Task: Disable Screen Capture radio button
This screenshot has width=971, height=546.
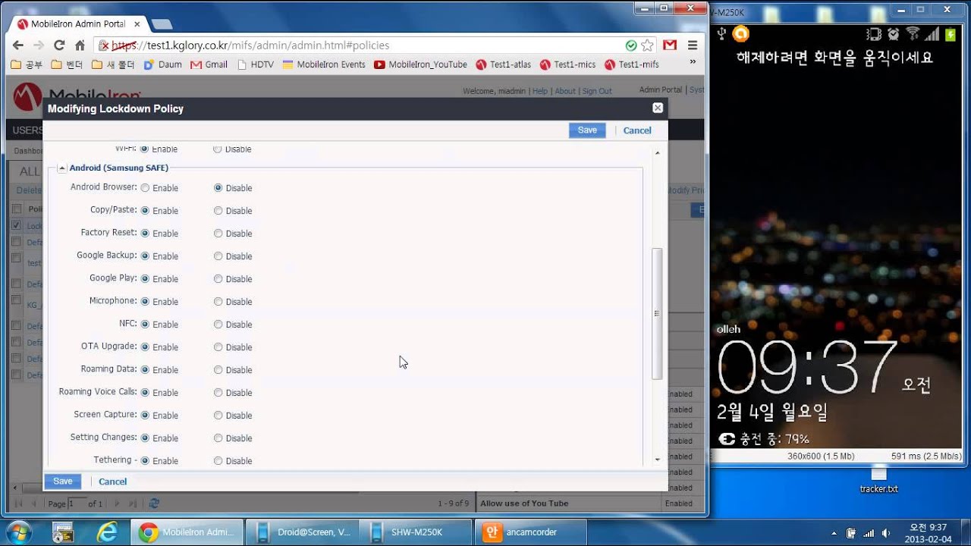Action: (x=218, y=416)
